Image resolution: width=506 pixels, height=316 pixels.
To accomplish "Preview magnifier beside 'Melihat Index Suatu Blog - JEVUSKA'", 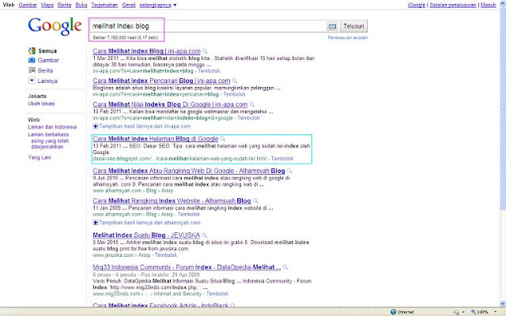I will [x=205, y=235].
